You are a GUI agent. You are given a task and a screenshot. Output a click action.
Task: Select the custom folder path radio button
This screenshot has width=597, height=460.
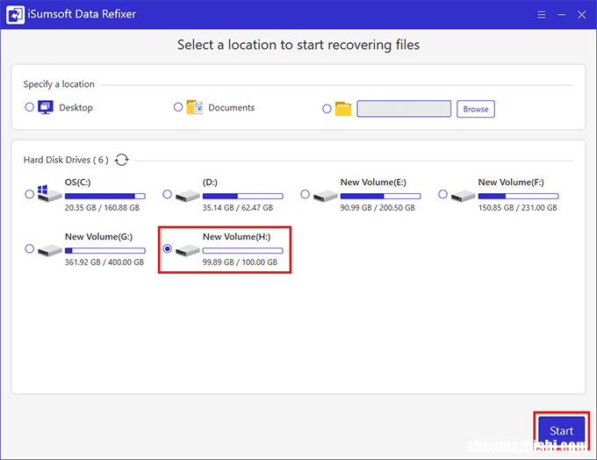coord(327,109)
